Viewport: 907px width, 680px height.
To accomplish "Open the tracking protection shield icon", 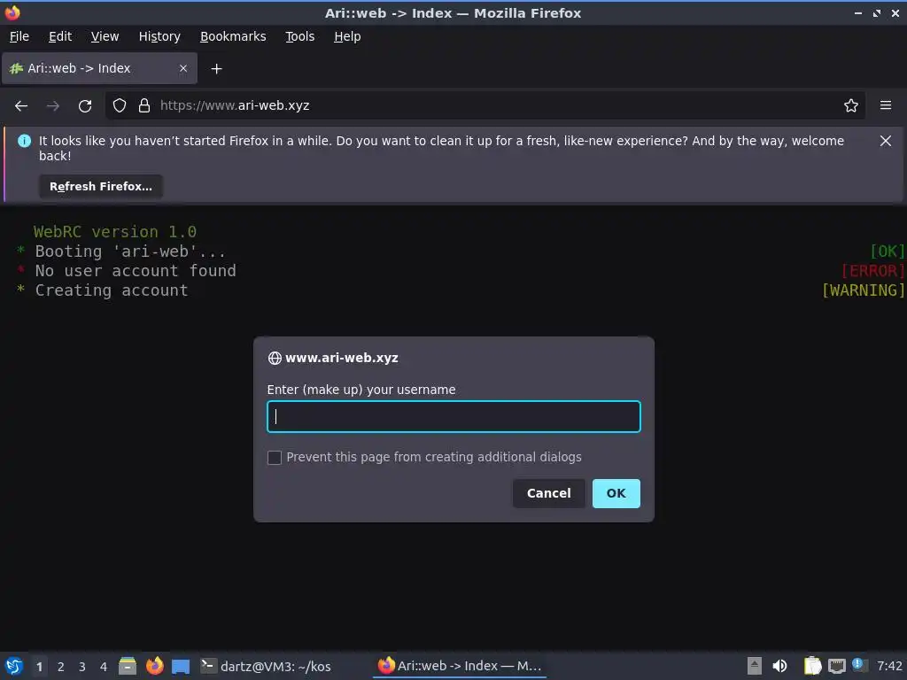I will (x=120, y=105).
